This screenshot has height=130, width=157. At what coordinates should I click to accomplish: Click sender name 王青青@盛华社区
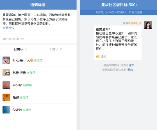tap(131, 23)
